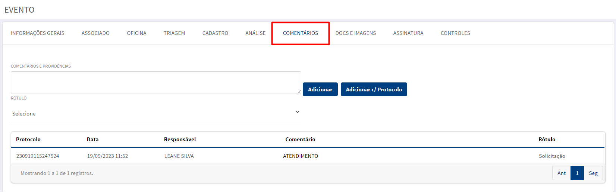Open the Informações Gerais tab
This screenshot has width=616, height=192.
pos(38,33)
